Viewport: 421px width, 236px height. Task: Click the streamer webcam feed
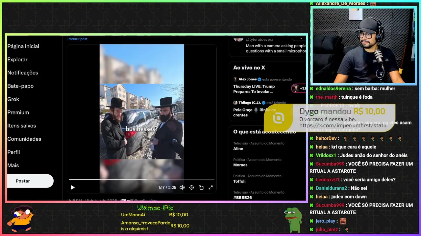(363, 46)
